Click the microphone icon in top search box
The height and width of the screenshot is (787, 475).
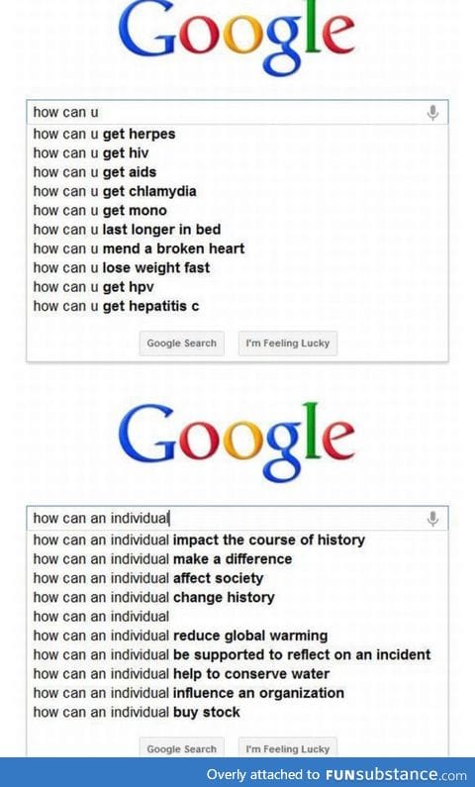(x=432, y=113)
